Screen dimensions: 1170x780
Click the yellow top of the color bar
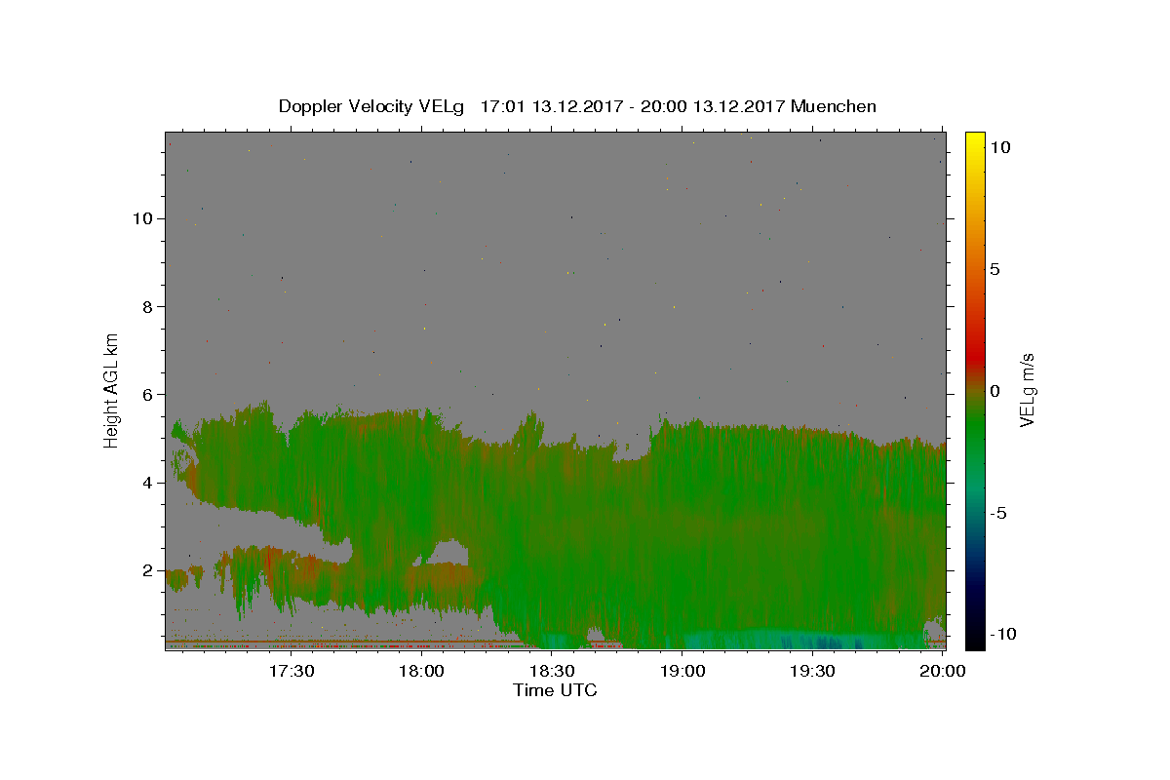point(974,138)
